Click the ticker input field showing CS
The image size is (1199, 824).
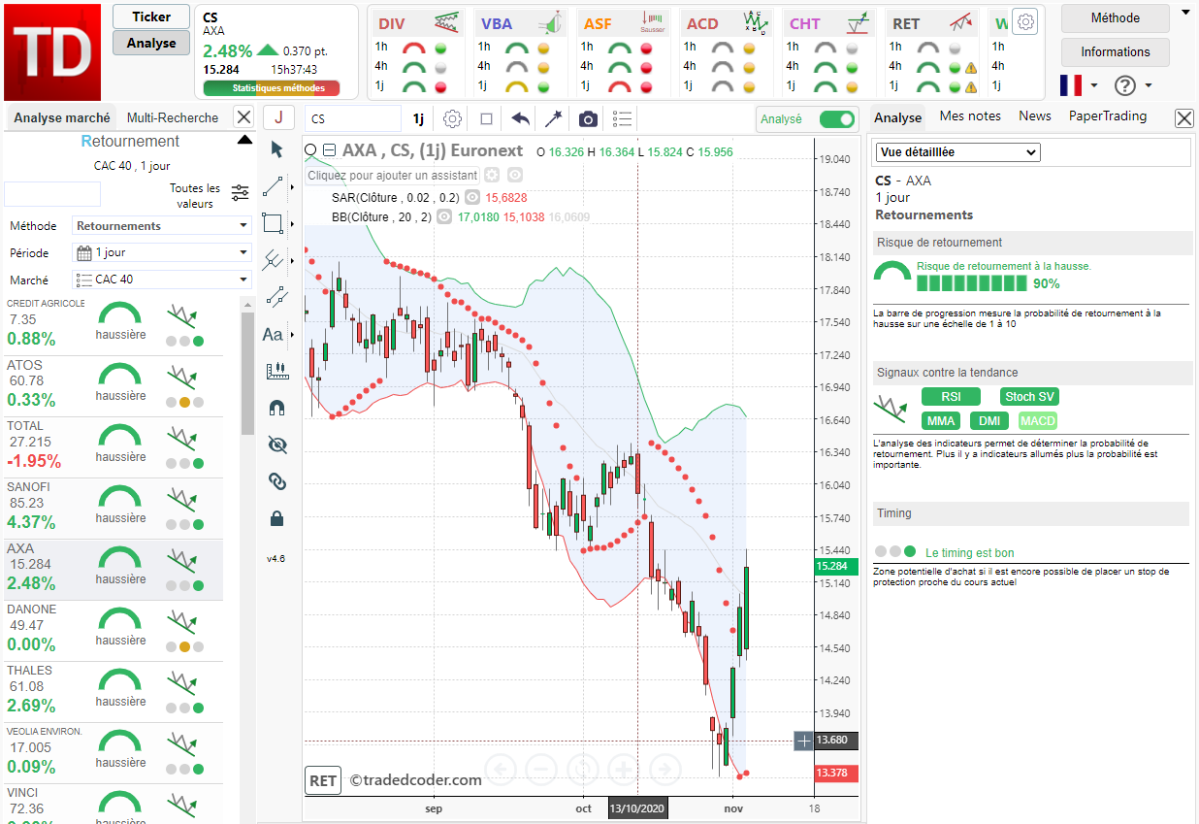[x=353, y=118]
